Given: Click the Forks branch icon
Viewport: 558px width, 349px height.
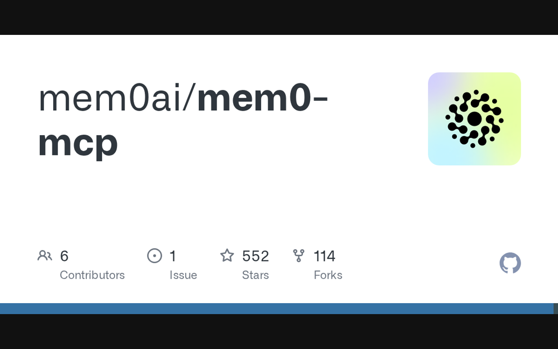Looking at the screenshot, I should click(x=299, y=256).
